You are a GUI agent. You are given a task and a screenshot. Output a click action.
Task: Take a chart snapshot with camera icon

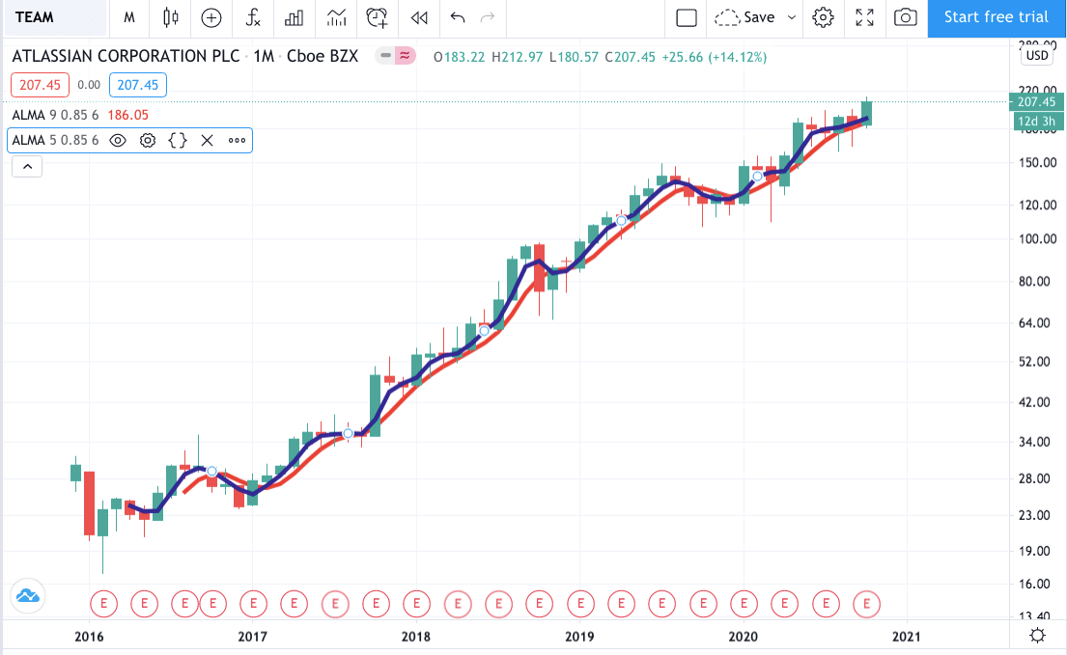[905, 17]
